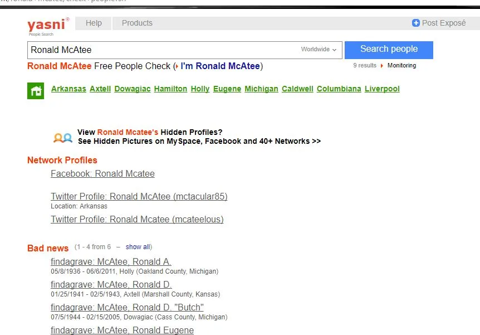480x335 pixels.
Task: Open the Products menu
Action: click(137, 23)
